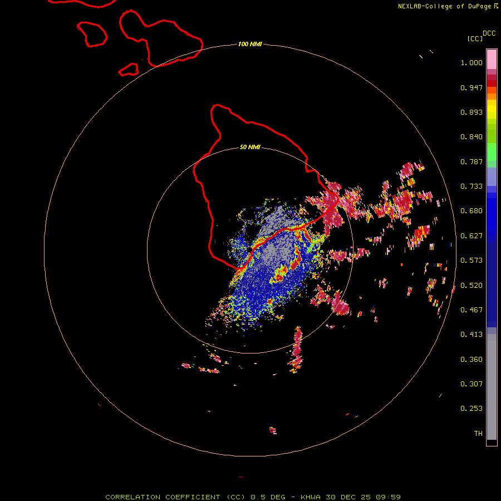
Task: Click the 0.733 color scale value
Action: [471, 186]
